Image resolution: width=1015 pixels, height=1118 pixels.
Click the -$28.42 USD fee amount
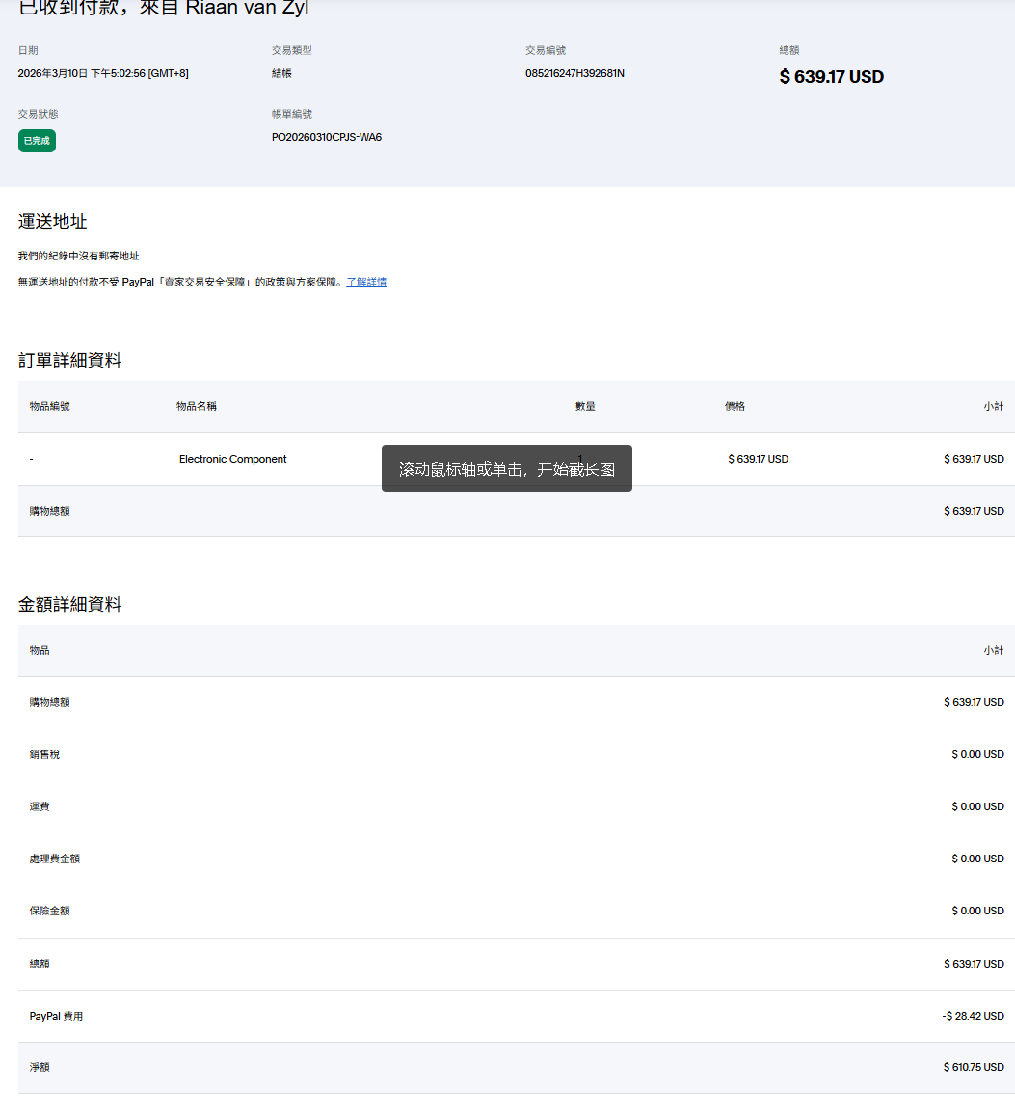pyautogui.click(x=973, y=1016)
